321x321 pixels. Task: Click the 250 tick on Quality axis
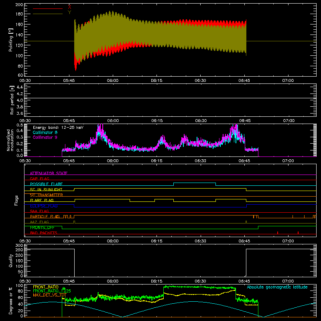(19, 250)
